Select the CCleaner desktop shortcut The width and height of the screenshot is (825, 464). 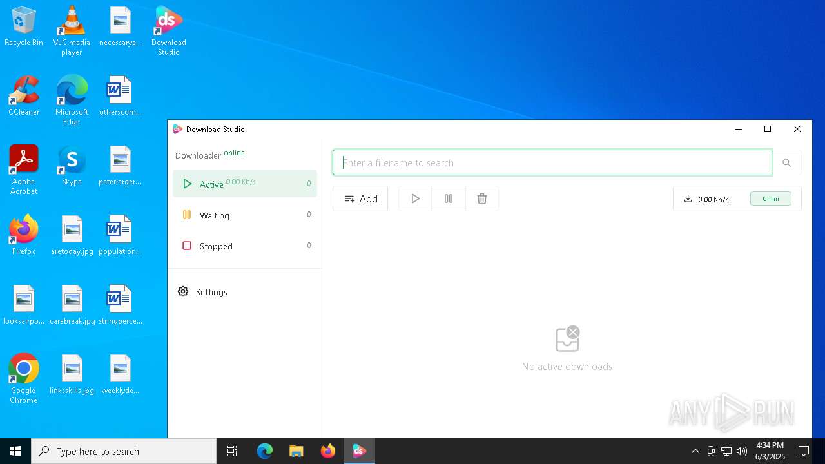(24, 97)
